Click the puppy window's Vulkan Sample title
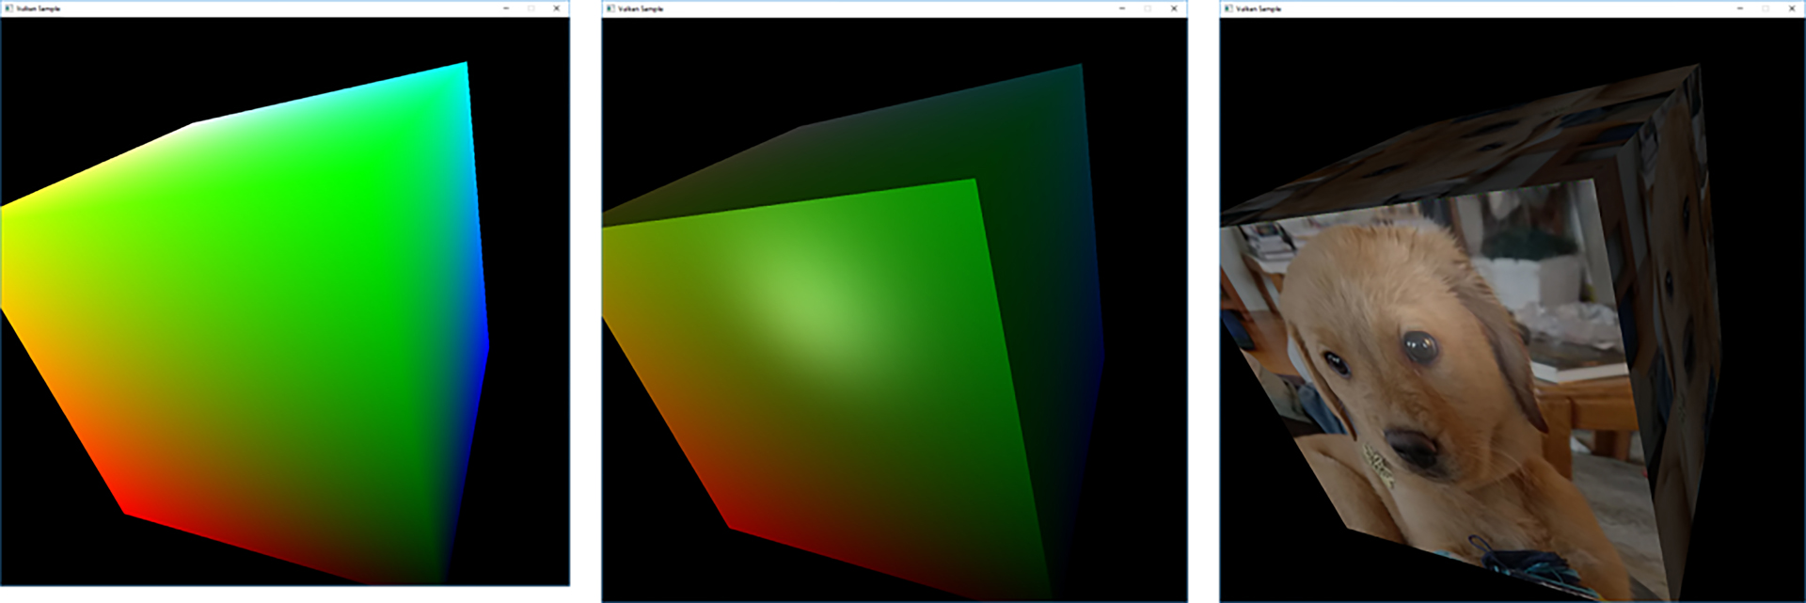The width and height of the screenshot is (1806, 603). (x=1259, y=8)
